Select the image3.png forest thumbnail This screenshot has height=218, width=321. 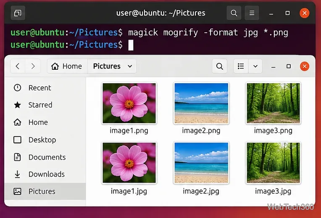273,103
